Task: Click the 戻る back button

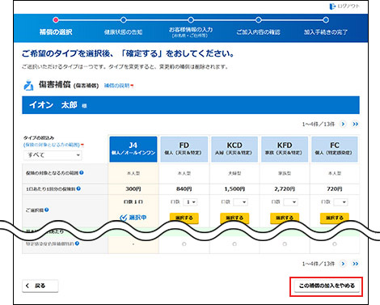Action: 40,286
